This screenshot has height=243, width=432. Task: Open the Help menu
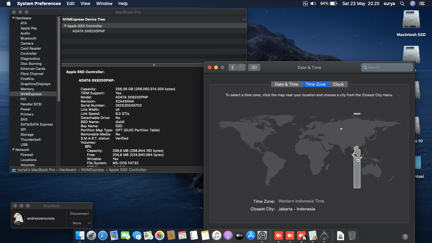(x=123, y=3)
